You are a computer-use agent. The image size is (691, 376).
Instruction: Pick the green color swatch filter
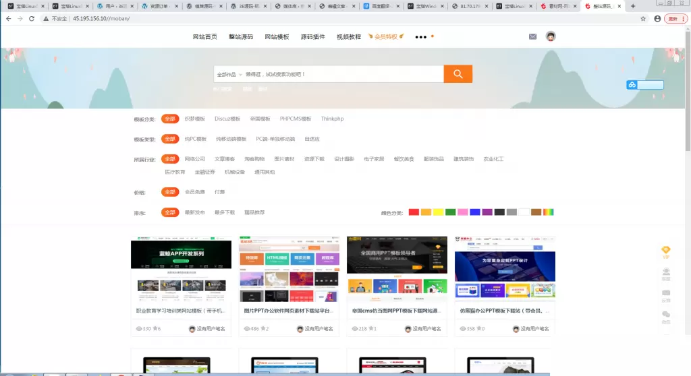[450, 212]
